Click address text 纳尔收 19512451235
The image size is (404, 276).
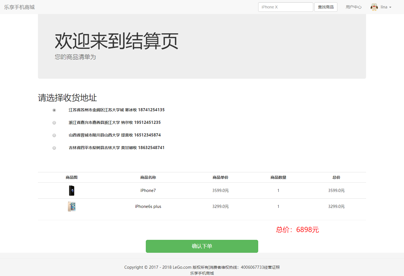(141, 122)
